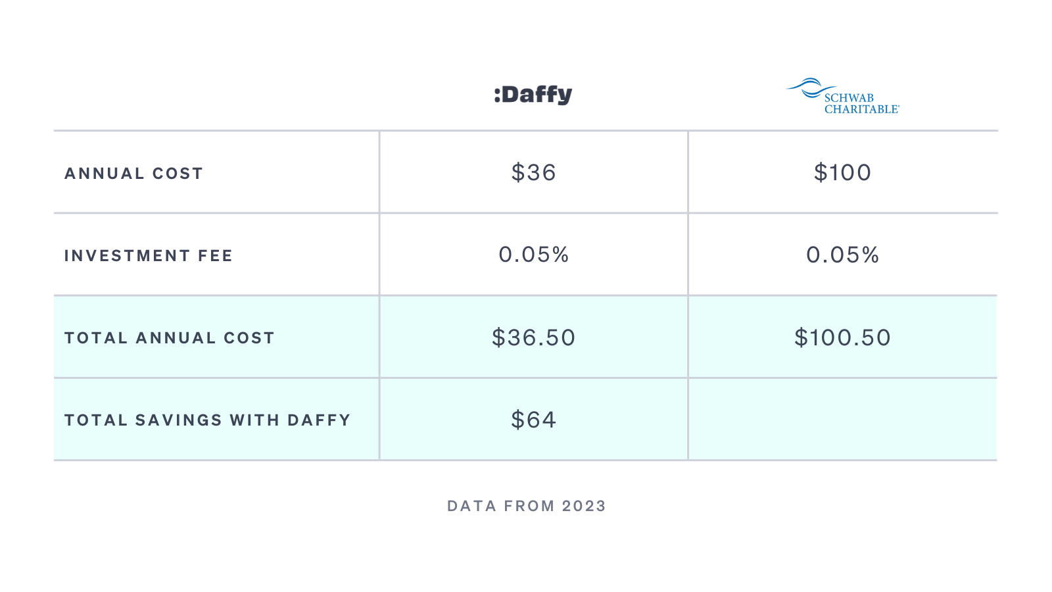Select the Total Annual Cost label
The width and height of the screenshot is (1052, 592).
(170, 337)
